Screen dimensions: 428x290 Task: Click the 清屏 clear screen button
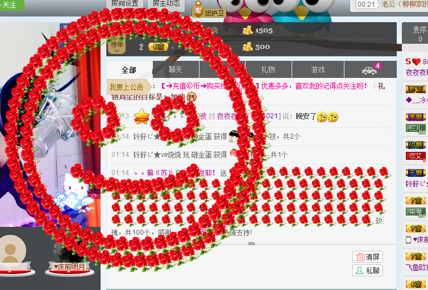367,257
